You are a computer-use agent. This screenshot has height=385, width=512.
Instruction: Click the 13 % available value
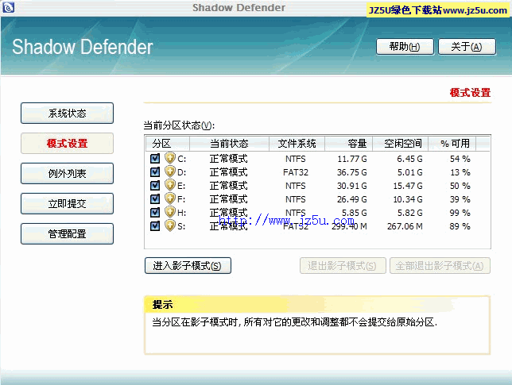pyautogui.click(x=460, y=172)
